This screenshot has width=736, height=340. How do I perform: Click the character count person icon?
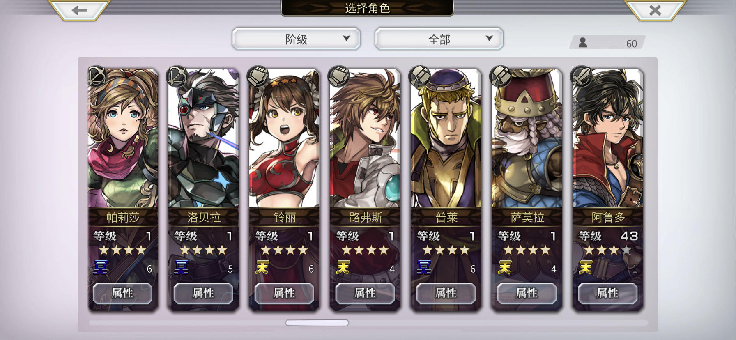point(582,42)
